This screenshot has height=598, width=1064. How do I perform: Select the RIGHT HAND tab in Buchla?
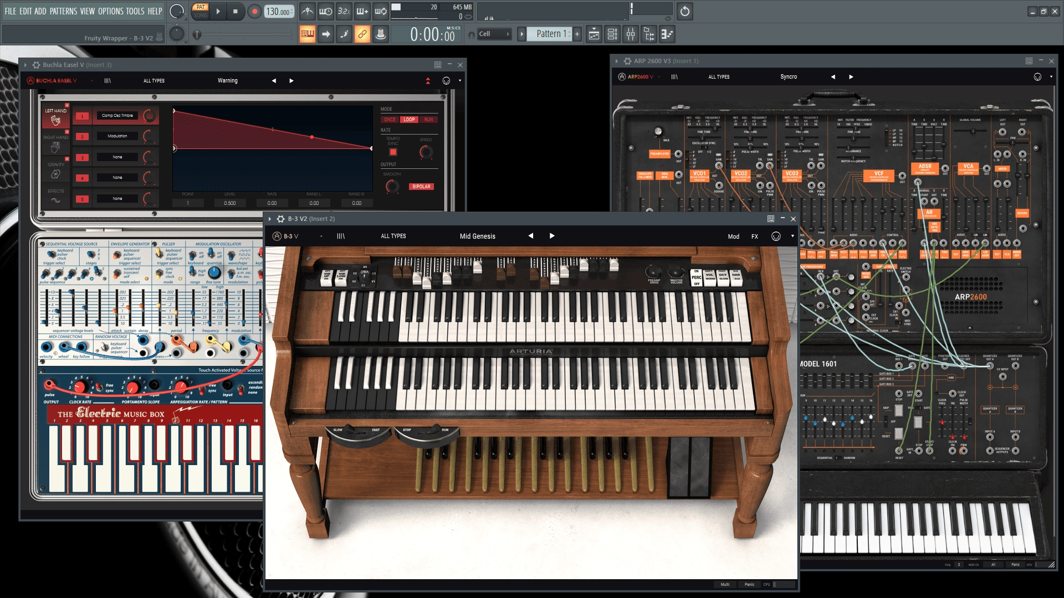pyautogui.click(x=56, y=143)
